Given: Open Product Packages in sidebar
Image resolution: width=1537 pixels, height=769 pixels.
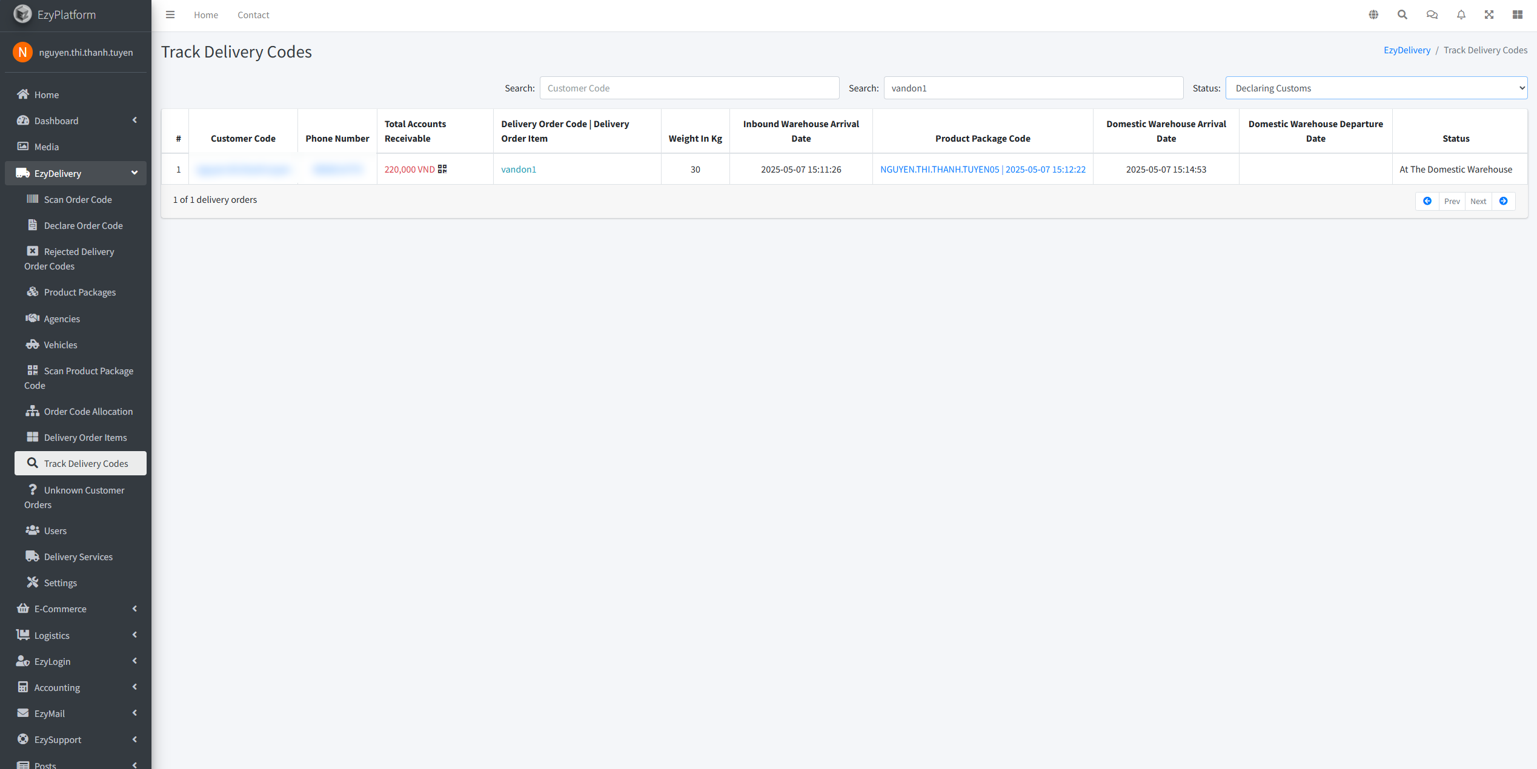Looking at the screenshot, I should (x=79, y=292).
